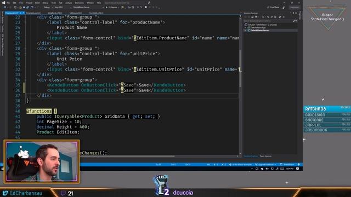
Task: Pin the Solution Explorer panel
Action: 293,13
